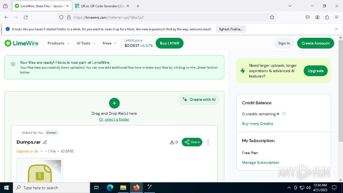Open the three-dot menu for Dumps.rar
The width and height of the screenshot is (343, 193).
tap(208, 142)
